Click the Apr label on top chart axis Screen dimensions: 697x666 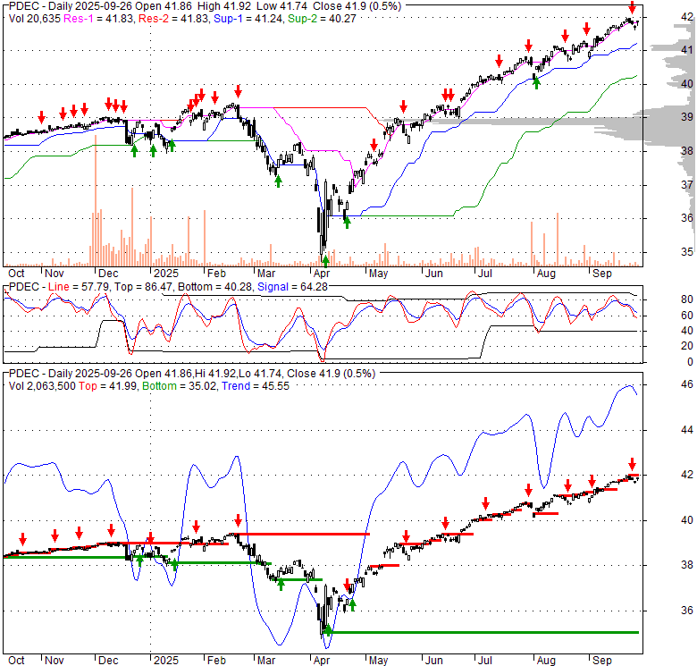(x=321, y=274)
